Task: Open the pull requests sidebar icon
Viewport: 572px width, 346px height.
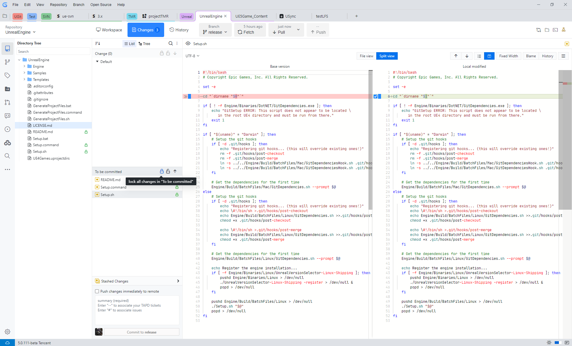Action: coord(7,102)
